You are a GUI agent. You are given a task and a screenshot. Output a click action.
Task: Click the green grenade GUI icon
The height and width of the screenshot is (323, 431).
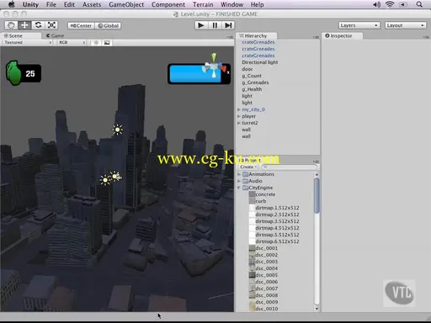coord(13,73)
